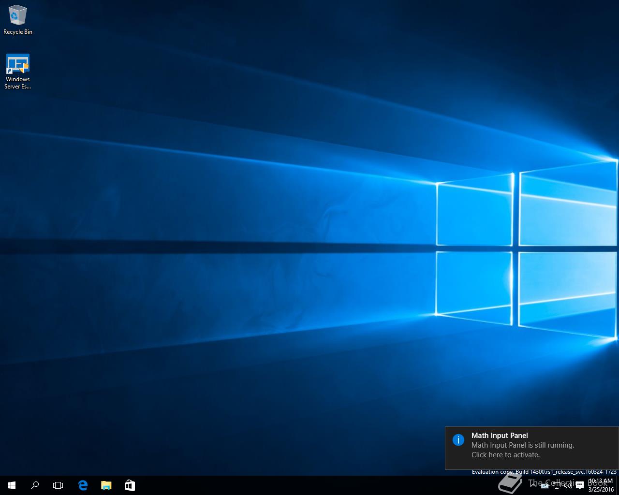The image size is (619, 495).
Task: Click the Math Input Panel tray icon
Action: (x=545, y=485)
